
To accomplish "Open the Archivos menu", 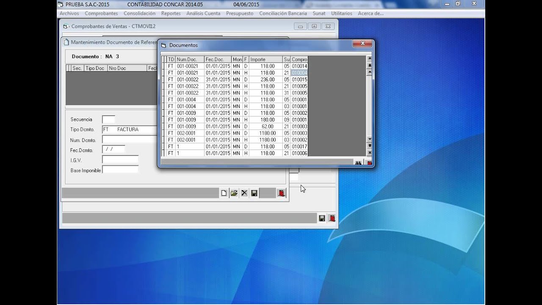I will [69, 13].
